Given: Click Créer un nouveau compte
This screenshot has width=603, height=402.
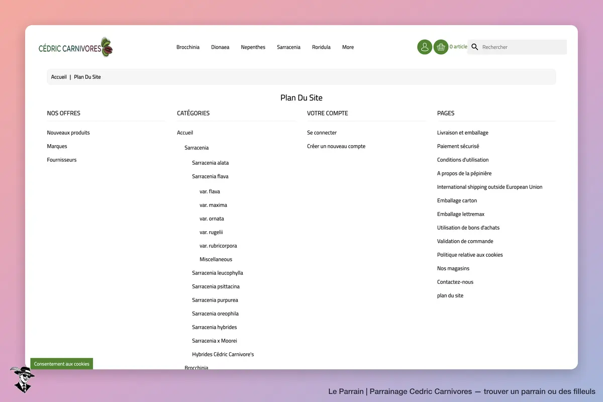Looking at the screenshot, I should [336, 146].
